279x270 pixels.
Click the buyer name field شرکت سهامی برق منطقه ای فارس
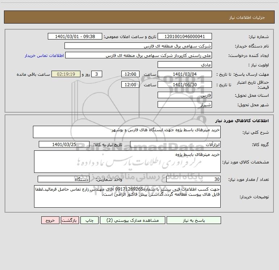(x=138, y=46)
